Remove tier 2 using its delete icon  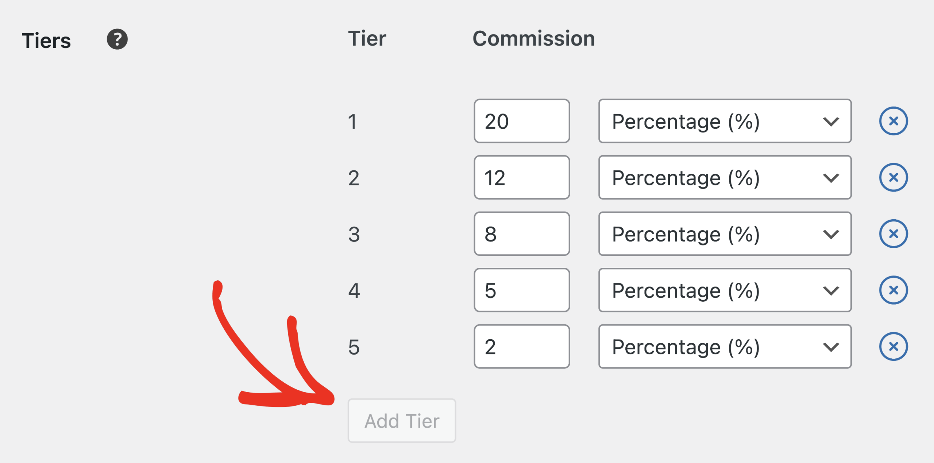[894, 178]
